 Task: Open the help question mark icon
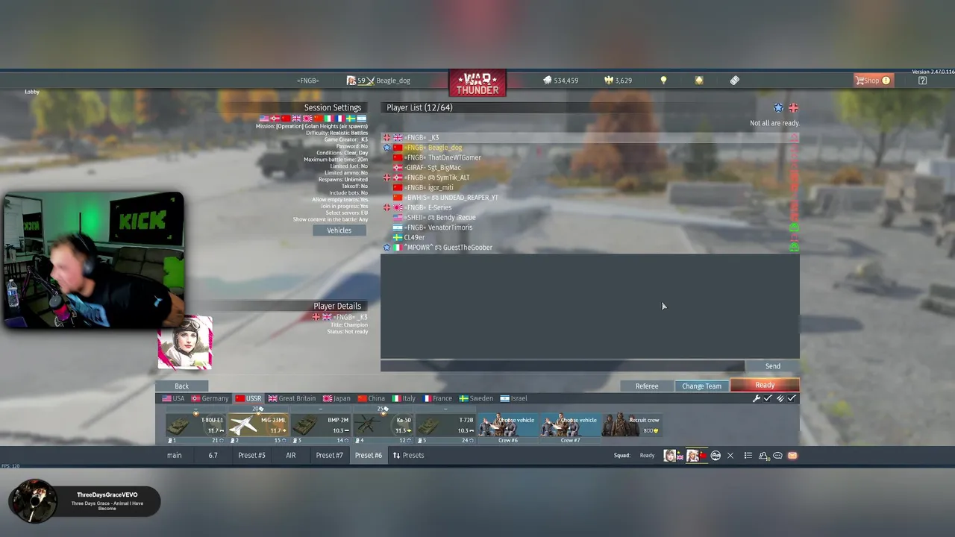[922, 81]
